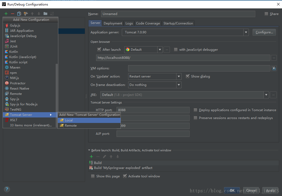Toggle the Share checkbox
The height and width of the screenshot is (196, 282).
(266, 14)
